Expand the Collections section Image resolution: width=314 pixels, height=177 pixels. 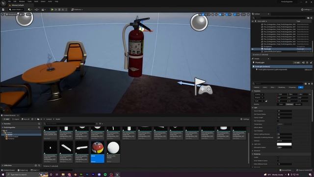click(x=2, y=166)
